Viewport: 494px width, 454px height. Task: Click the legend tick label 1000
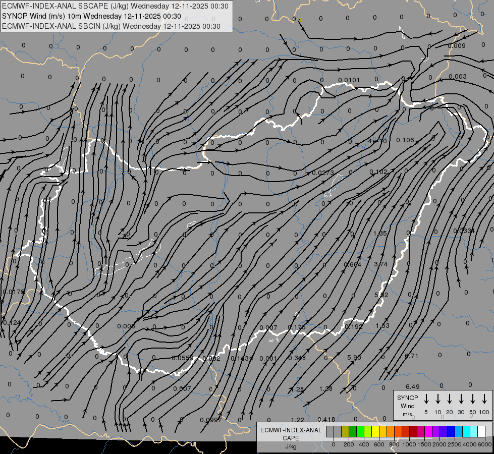(409, 444)
